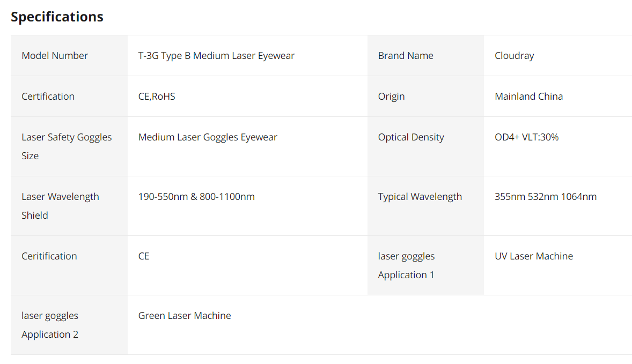Click Medium Laser Goggles Eyewear value
Image resolution: width=632 pixels, height=364 pixels.
click(x=208, y=137)
